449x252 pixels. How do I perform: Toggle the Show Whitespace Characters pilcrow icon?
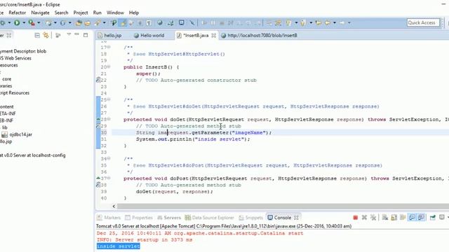[149, 23]
